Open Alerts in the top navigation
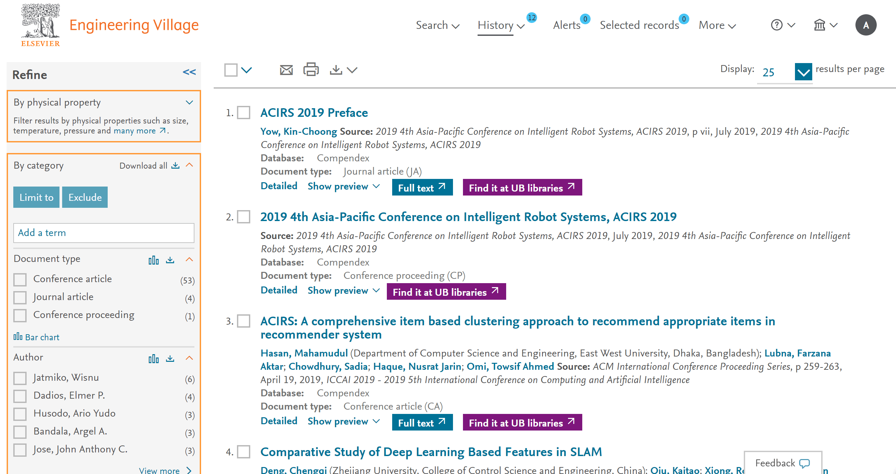896x474 pixels. pyautogui.click(x=567, y=25)
